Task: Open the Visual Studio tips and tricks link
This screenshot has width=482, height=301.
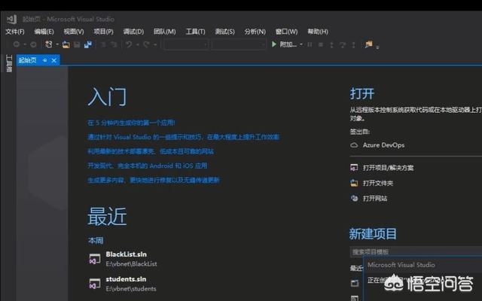Action: 184,137
